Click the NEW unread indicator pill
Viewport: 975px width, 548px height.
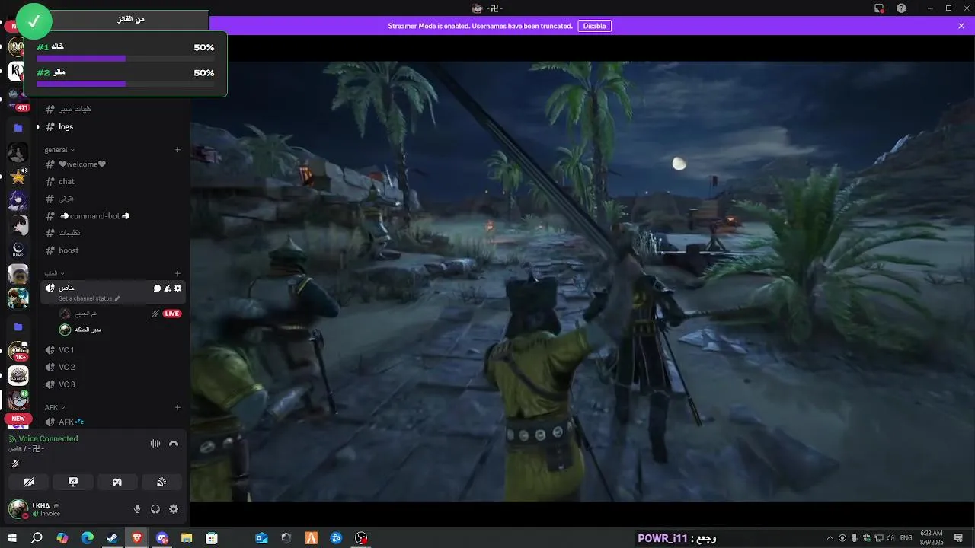[x=18, y=419]
